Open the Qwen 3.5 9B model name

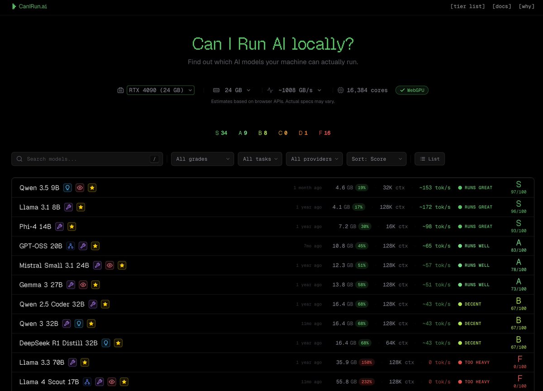(39, 188)
